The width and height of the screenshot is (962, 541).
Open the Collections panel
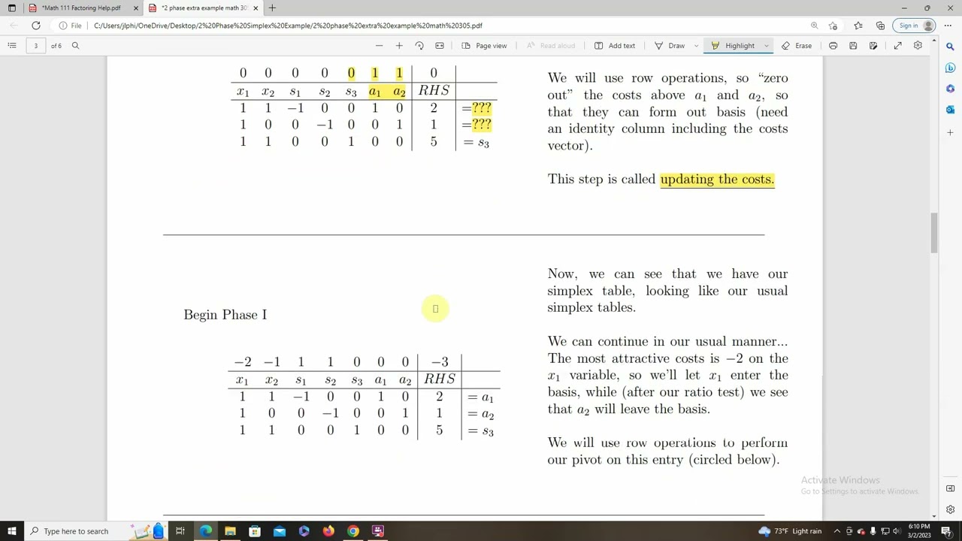coord(880,26)
